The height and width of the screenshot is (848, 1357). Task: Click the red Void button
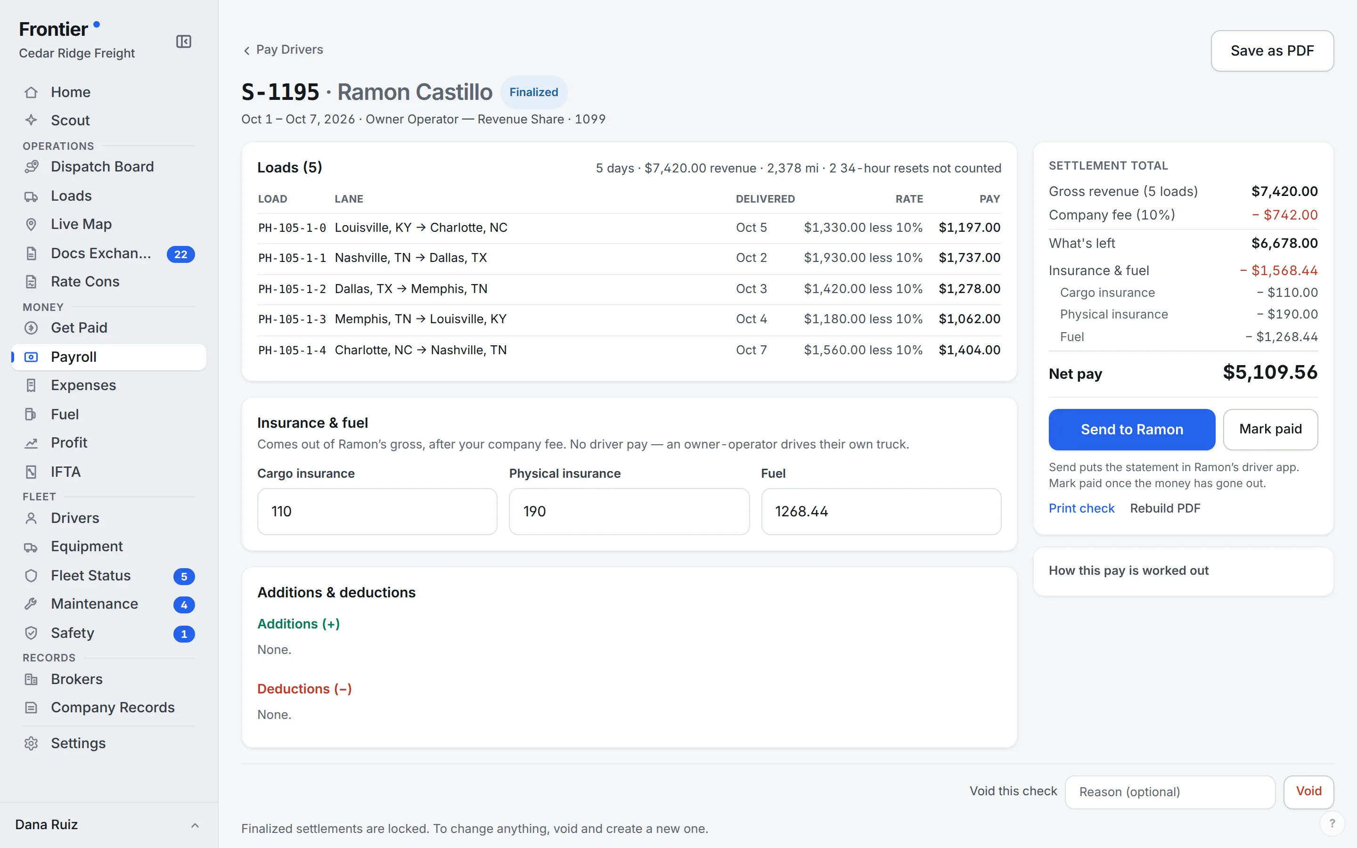(1308, 791)
